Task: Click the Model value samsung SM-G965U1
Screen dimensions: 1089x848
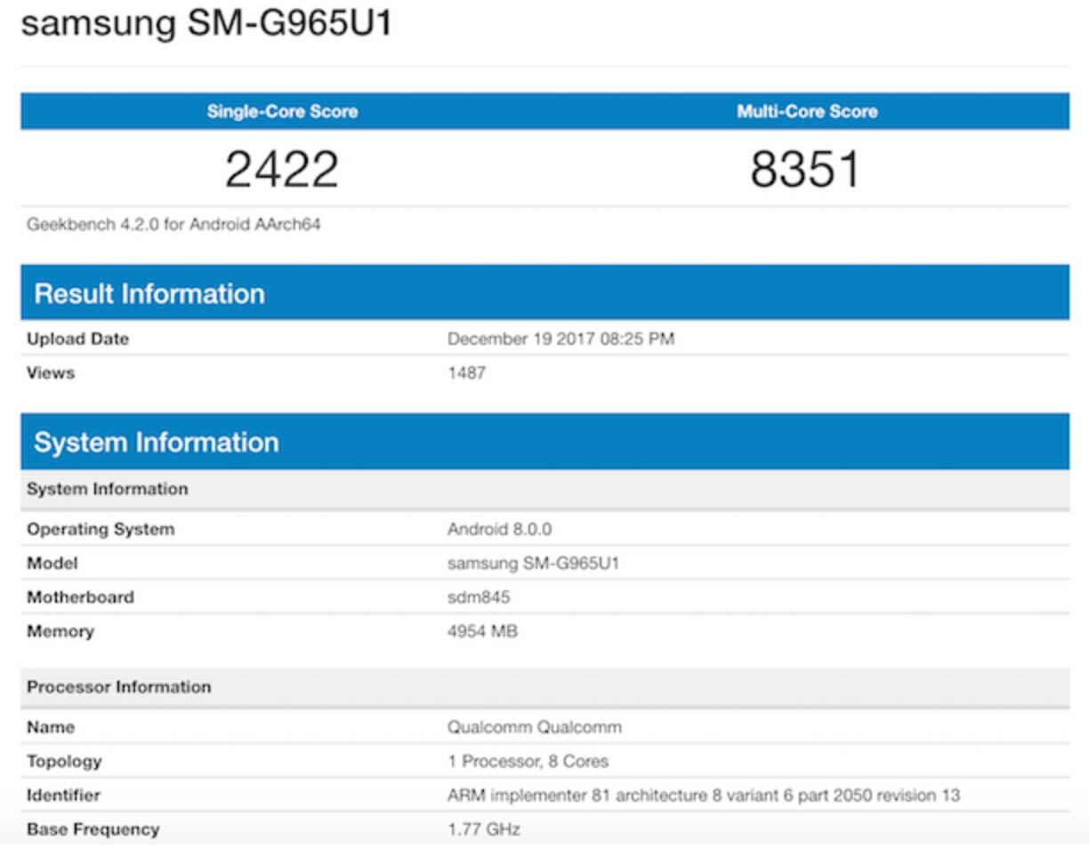Action: 533,563
